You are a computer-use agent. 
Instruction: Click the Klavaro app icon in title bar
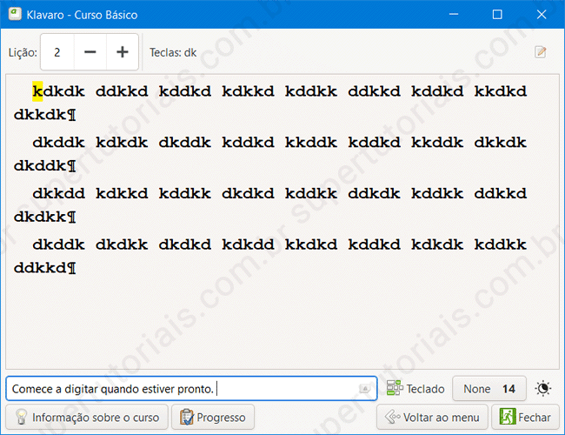15,15
